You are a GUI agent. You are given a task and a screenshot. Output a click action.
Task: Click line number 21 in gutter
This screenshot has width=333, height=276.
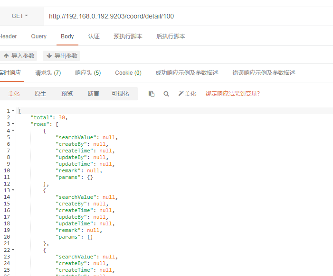(7, 243)
